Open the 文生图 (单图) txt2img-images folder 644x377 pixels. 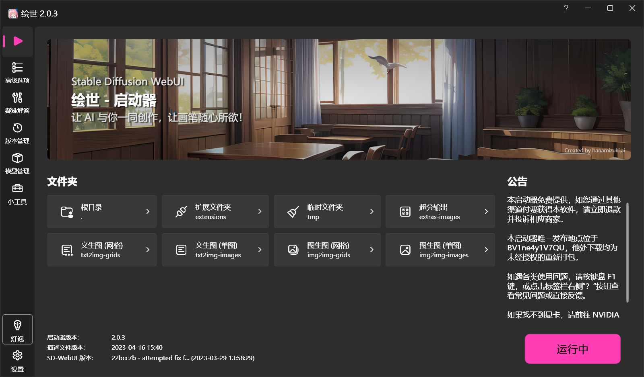(215, 250)
